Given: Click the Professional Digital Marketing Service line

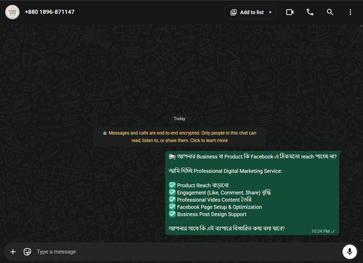Looking at the screenshot, I should coord(225,171).
